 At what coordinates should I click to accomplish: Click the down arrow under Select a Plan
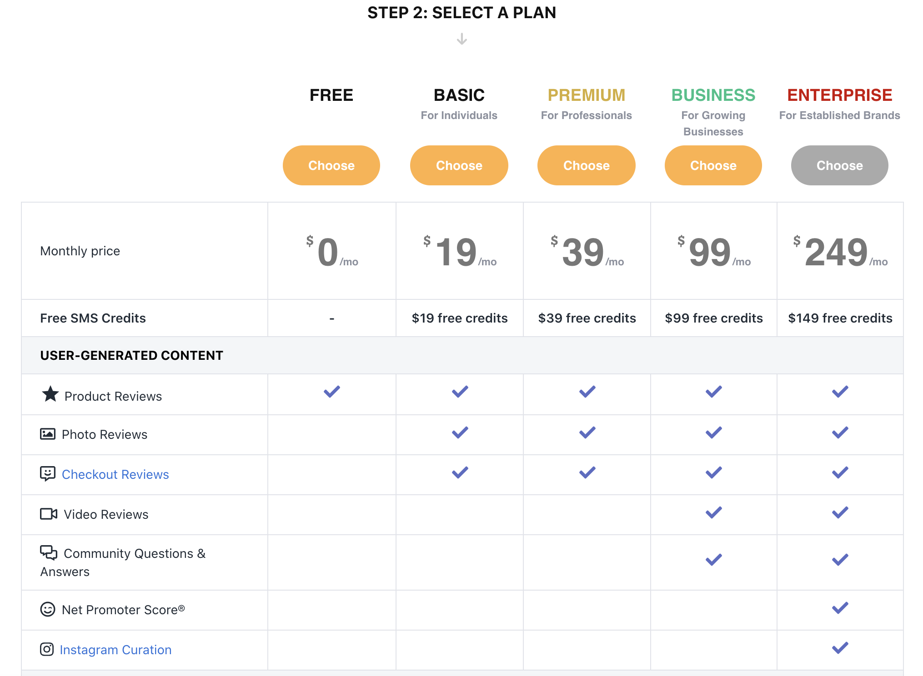tap(461, 39)
